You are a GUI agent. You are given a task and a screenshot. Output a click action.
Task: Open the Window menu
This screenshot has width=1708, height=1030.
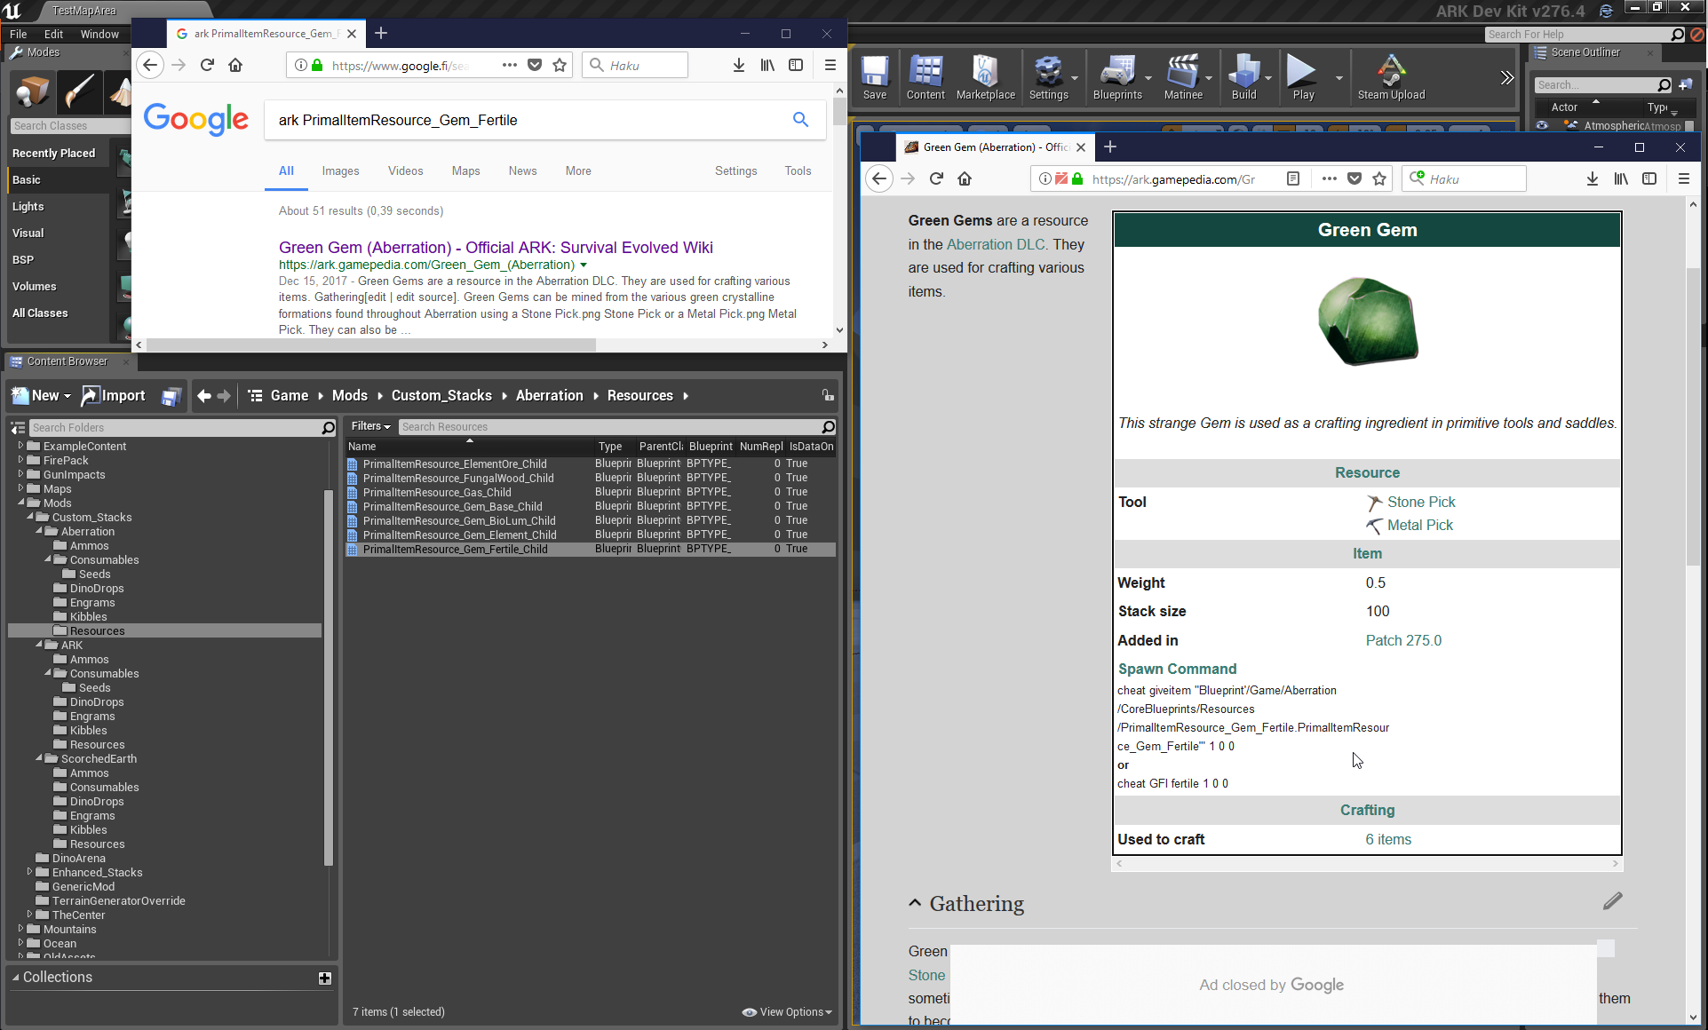pos(99,34)
